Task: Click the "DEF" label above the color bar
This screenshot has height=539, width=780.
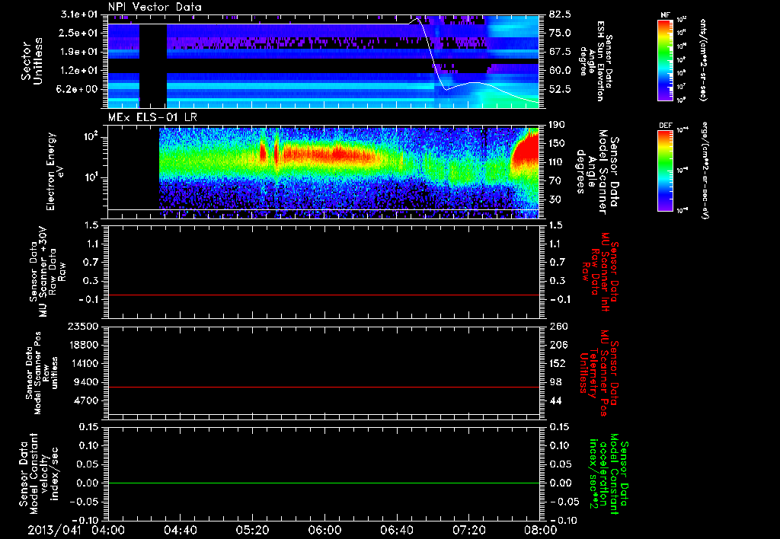Action: pos(666,126)
